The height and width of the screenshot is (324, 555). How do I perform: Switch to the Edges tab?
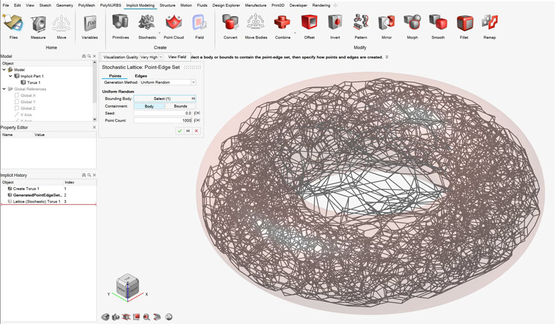(141, 76)
